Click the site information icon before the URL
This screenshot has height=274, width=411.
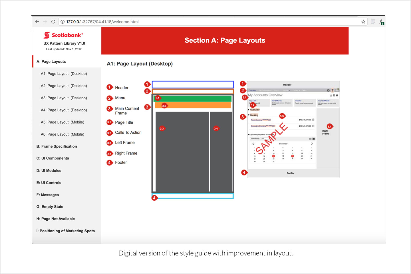63,22
